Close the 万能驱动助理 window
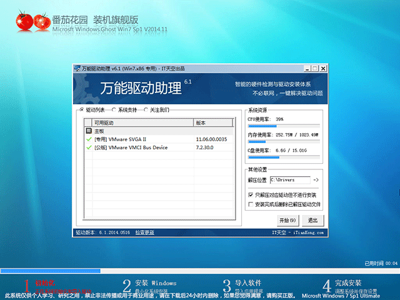This screenshot has width=400, height=300. [323, 68]
